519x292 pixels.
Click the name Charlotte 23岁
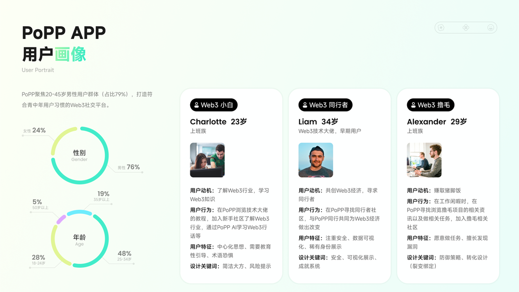click(x=218, y=122)
